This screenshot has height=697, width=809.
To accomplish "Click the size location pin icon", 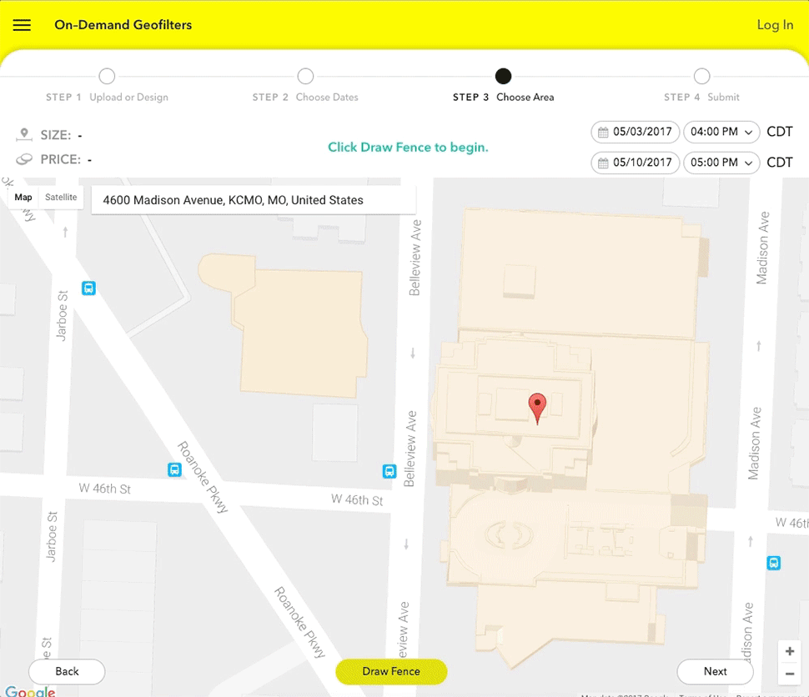I will coord(23,132).
